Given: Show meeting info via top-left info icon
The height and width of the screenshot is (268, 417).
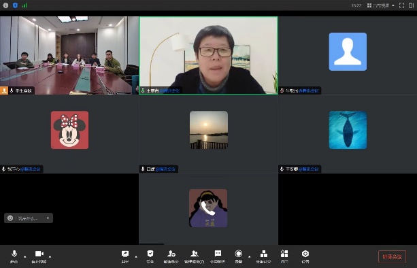Looking at the screenshot, I should pyautogui.click(x=5, y=5).
